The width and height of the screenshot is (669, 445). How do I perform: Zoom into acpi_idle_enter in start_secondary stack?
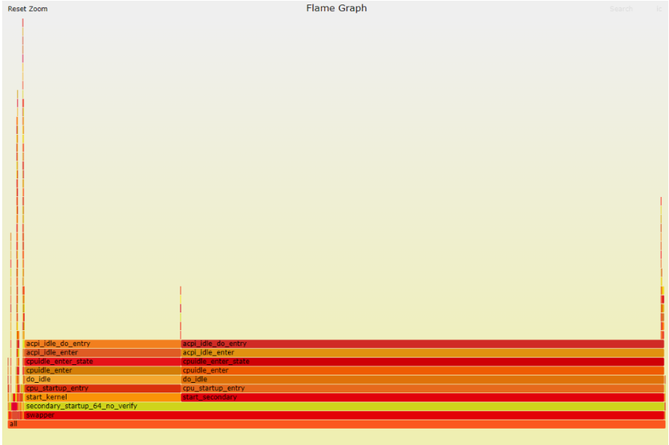pos(422,353)
